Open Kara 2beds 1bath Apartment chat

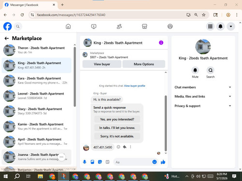click(x=36, y=81)
